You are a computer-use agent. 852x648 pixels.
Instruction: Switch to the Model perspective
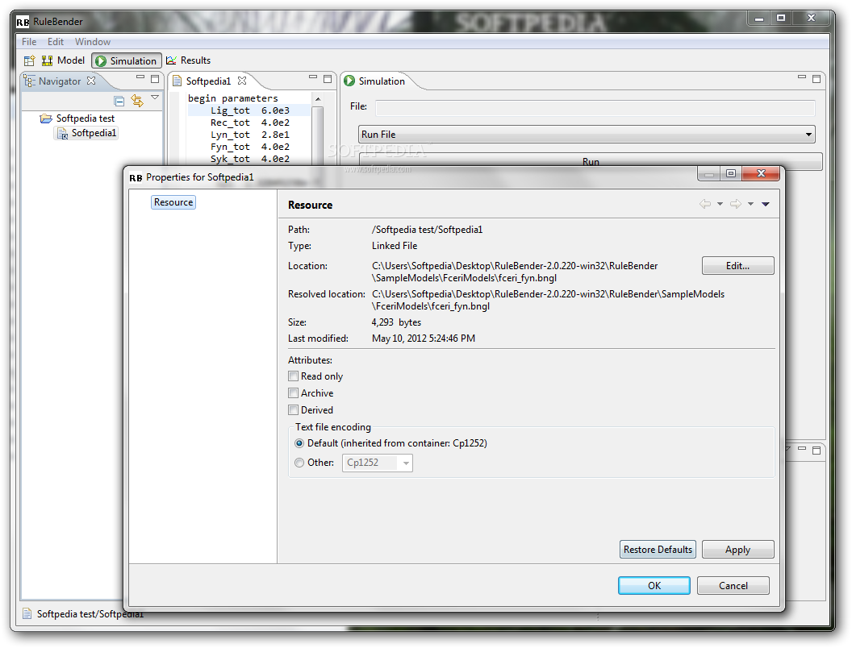pos(64,60)
